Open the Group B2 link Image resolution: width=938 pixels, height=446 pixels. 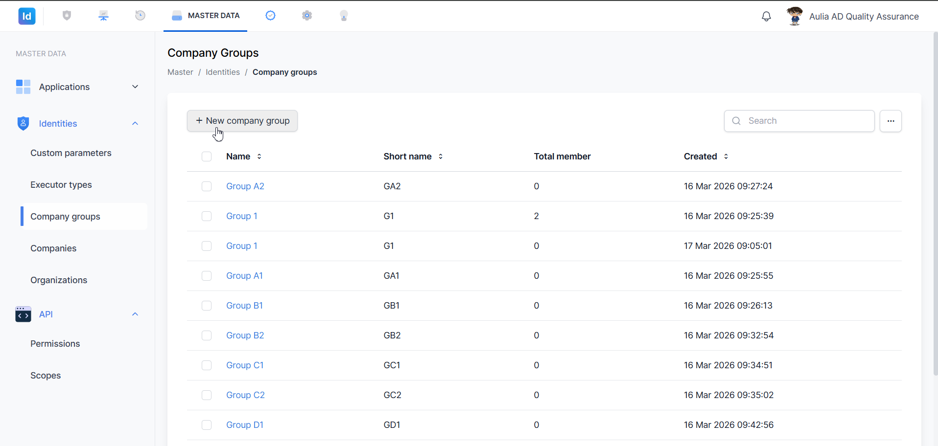point(245,335)
